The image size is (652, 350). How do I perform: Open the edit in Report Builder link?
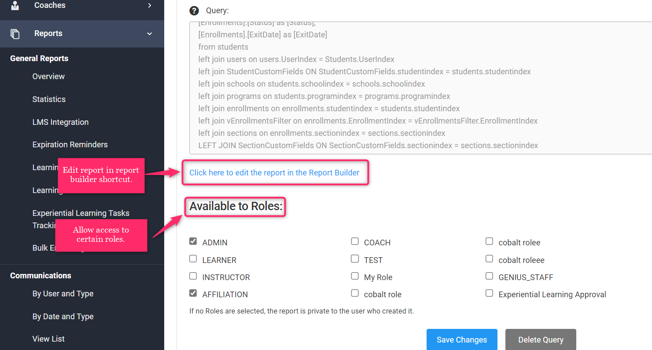click(x=274, y=173)
